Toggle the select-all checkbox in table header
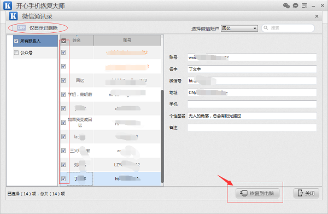The height and width of the screenshot is (214, 328). click(x=63, y=41)
